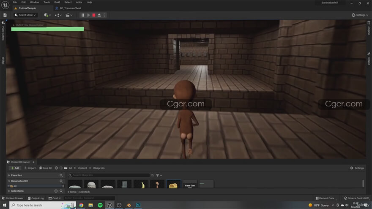Screen dimensions: 372x209
Task: Switch to the BP_TreasureChest tab
Action: tap(70, 8)
